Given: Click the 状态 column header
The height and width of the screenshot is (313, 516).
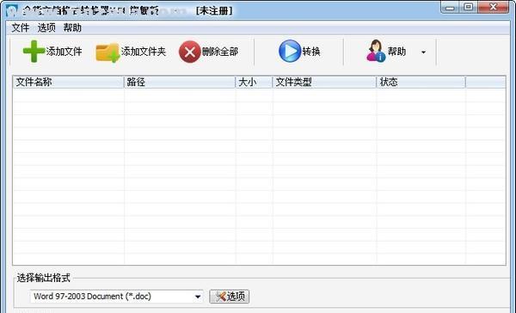Looking at the screenshot, I should click(x=421, y=82).
